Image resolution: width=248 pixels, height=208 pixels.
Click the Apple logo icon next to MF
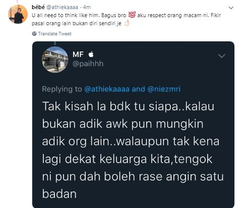point(91,54)
